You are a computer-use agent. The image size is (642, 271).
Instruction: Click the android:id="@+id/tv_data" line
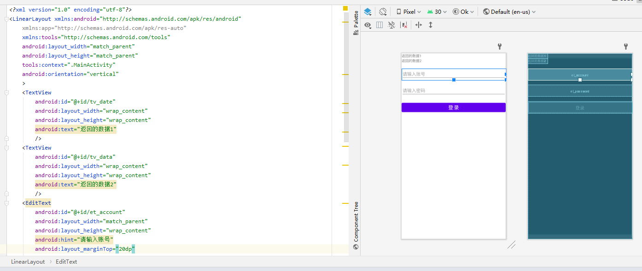pos(75,157)
